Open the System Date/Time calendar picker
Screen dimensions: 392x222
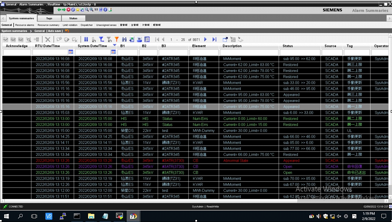114,52
